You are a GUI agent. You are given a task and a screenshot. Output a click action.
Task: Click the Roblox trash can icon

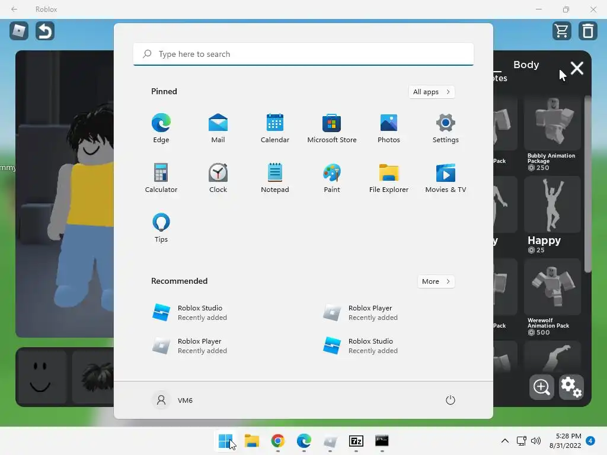pos(587,31)
